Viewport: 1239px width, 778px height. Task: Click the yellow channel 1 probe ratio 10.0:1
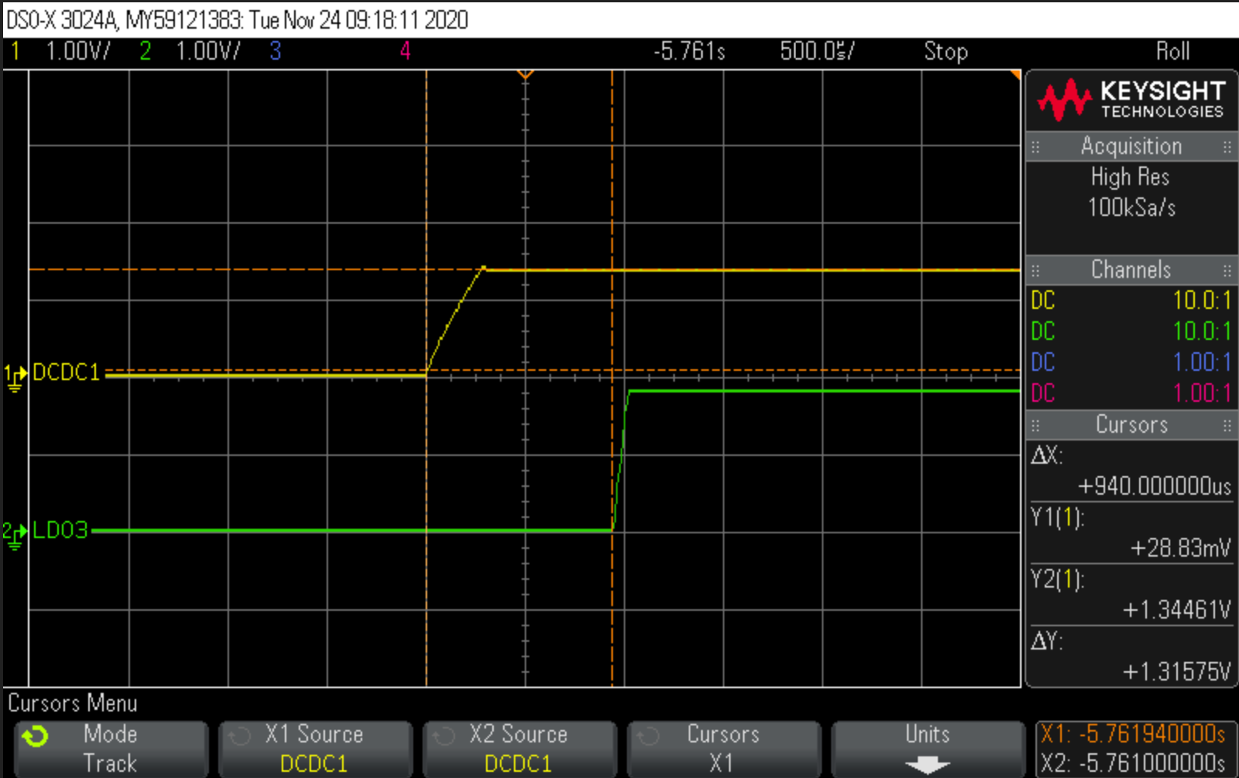[x=1202, y=300]
